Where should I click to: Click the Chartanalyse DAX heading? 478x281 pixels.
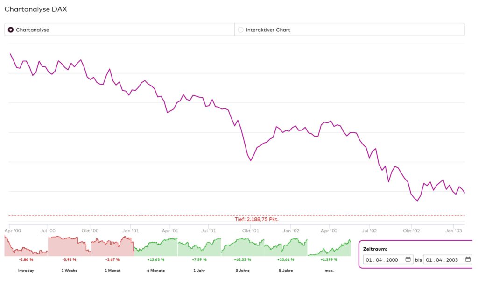35,9
